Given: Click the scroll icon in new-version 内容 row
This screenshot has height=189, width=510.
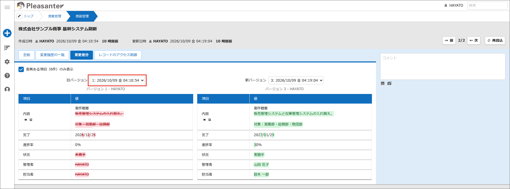Looking at the screenshot, I should pos(210,120).
